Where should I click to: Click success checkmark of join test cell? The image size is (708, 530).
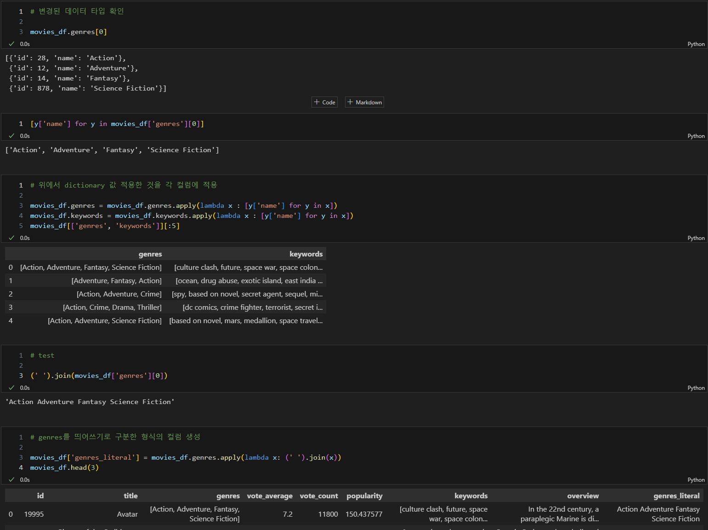point(11,388)
